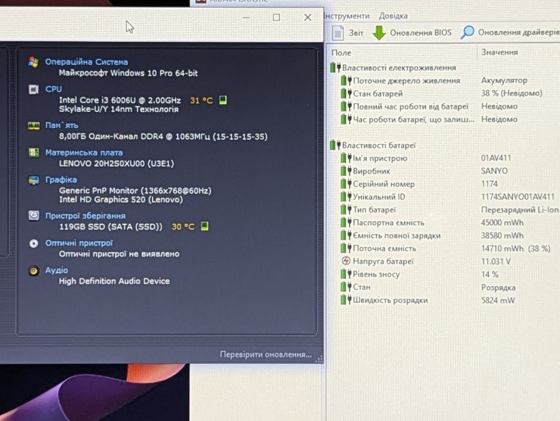The image size is (560, 421).
Task: Select the LENOVO 20H2S0XU00 text
Action: pos(116,164)
